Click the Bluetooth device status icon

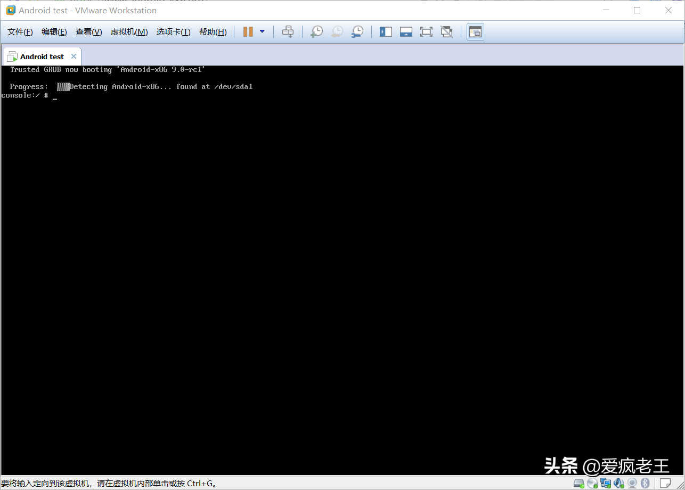(x=645, y=483)
